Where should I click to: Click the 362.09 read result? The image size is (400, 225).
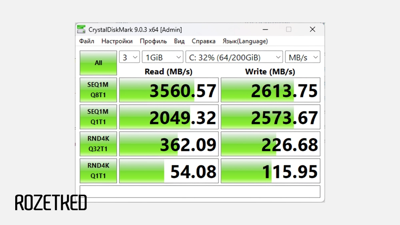coord(169,144)
